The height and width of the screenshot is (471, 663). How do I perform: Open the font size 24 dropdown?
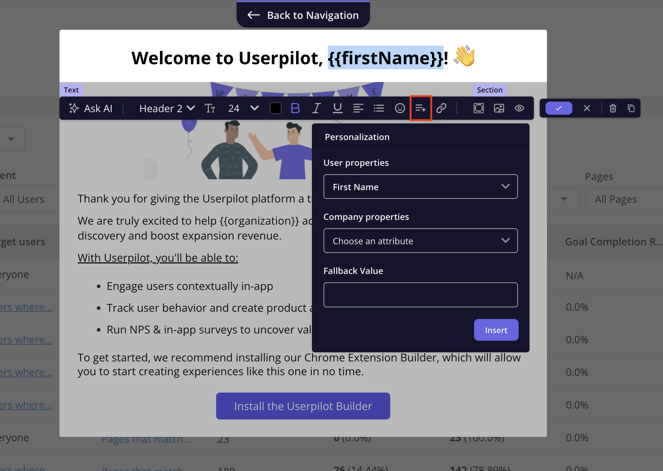pos(243,108)
